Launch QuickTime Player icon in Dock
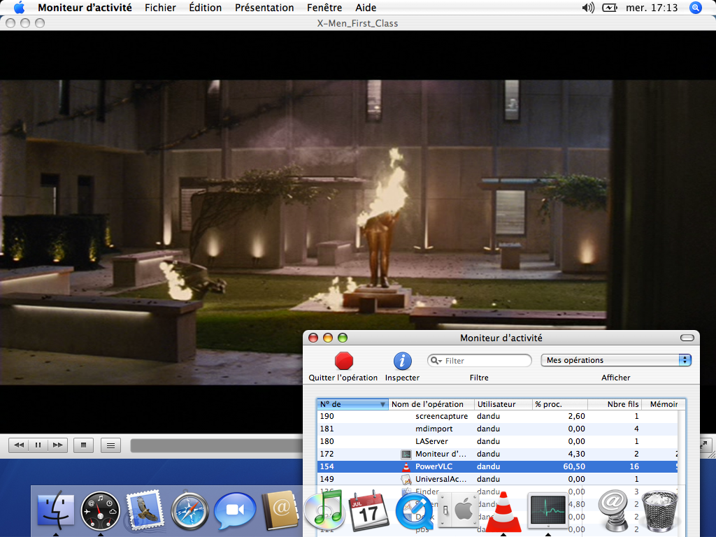 [x=414, y=511]
